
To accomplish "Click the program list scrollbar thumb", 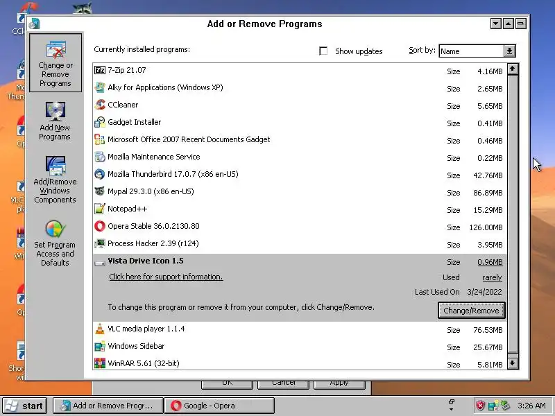I will tap(513, 214).
